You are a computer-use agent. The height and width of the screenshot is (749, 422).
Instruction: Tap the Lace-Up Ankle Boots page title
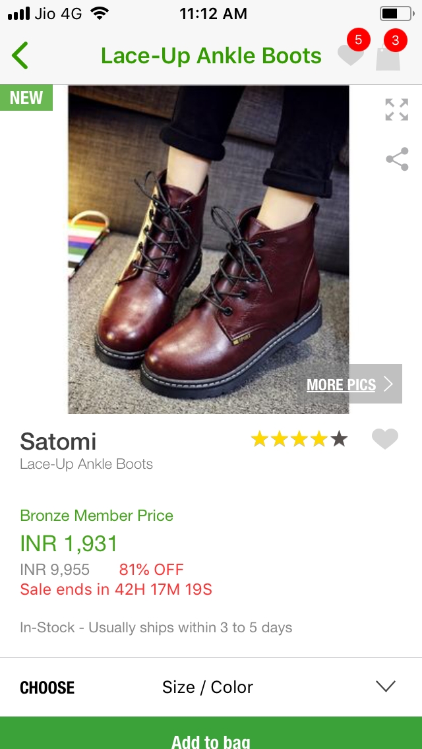click(x=211, y=56)
